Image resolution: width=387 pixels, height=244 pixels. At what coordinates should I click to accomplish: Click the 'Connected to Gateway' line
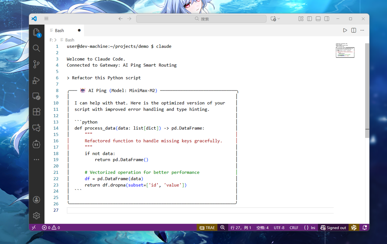(x=122, y=65)
